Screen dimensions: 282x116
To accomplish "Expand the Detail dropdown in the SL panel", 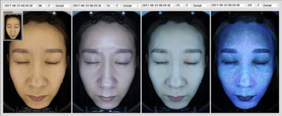I will [x=131, y=6].
